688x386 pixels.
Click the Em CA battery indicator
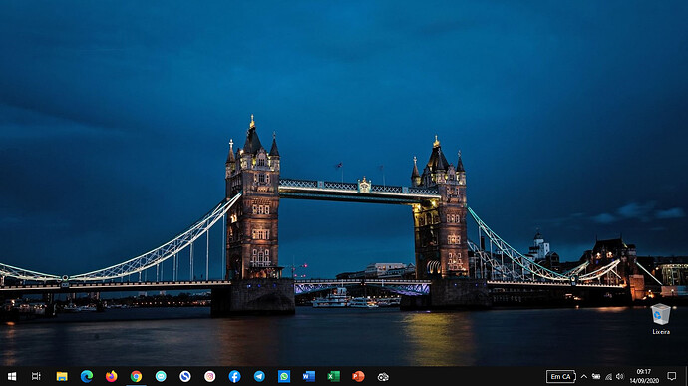click(560, 376)
